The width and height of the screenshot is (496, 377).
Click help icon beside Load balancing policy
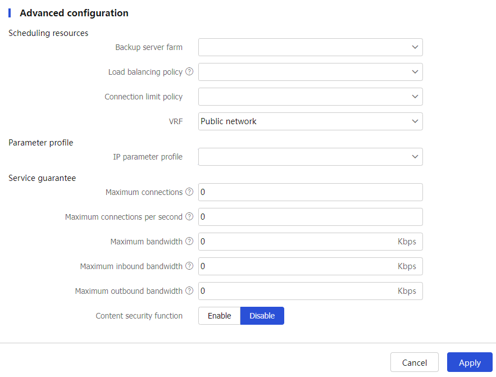pyautogui.click(x=189, y=72)
